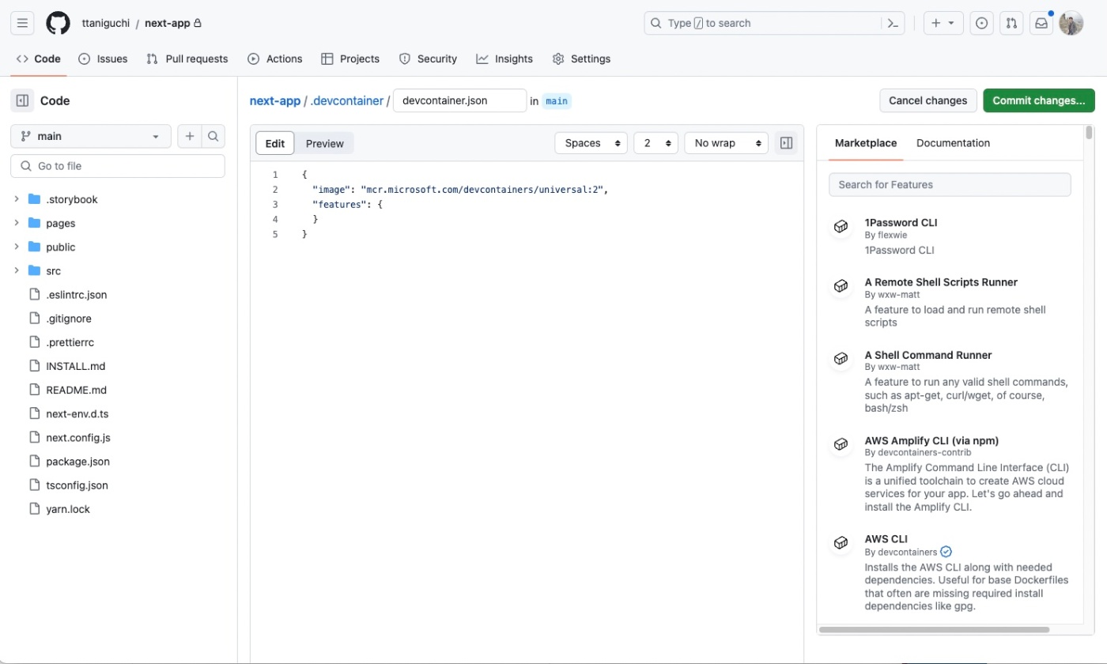Open the next-app breadcrumb link
Screen dimensions: 1107x664
(x=275, y=101)
